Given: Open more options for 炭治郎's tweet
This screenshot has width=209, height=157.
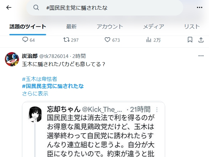Looking at the screenshot, I should coord(201,56).
